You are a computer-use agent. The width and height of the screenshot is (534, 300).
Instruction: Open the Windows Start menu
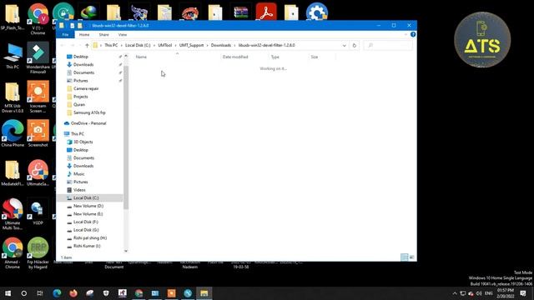coord(8,293)
